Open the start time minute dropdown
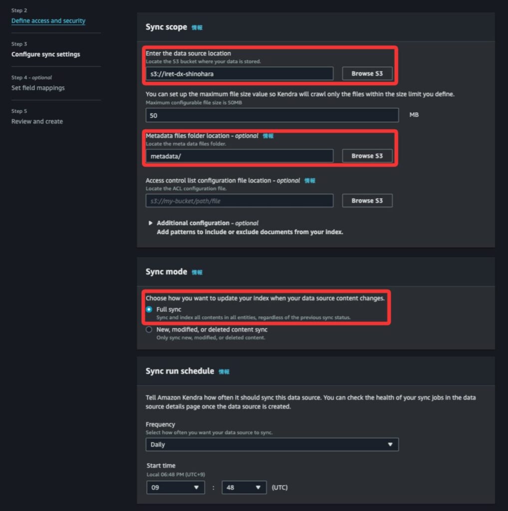 click(x=244, y=488)
